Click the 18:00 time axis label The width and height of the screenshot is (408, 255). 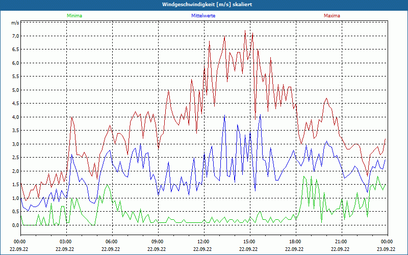tap(294, 242)
